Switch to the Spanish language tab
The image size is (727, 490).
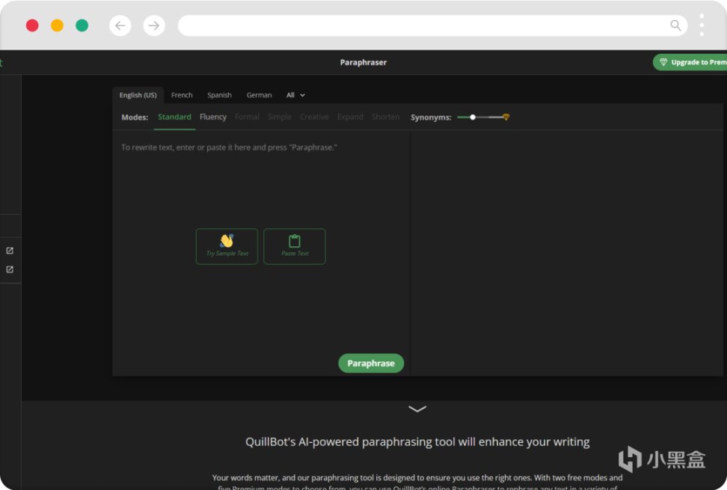tap(219, 95)
